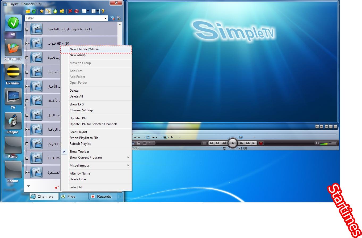Click the green plus add channel icon

point(55,11)
